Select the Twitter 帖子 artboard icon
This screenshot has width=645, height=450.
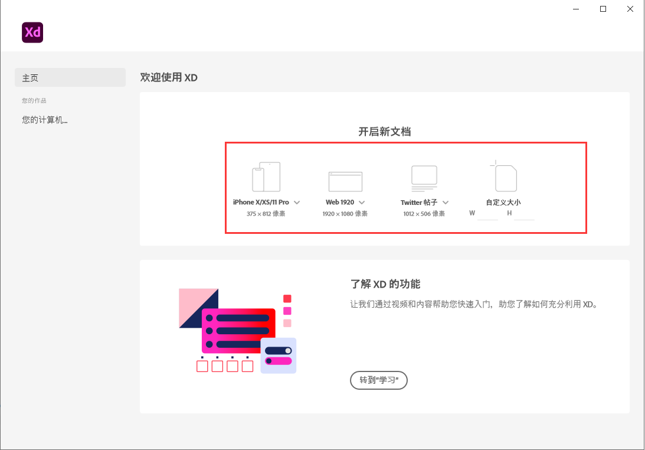tap(424, 179)
